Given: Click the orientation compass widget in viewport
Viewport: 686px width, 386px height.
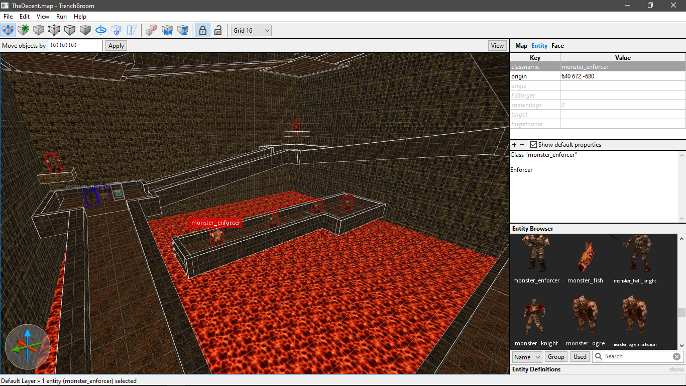Looking at the screenshot, I should 28,347.
